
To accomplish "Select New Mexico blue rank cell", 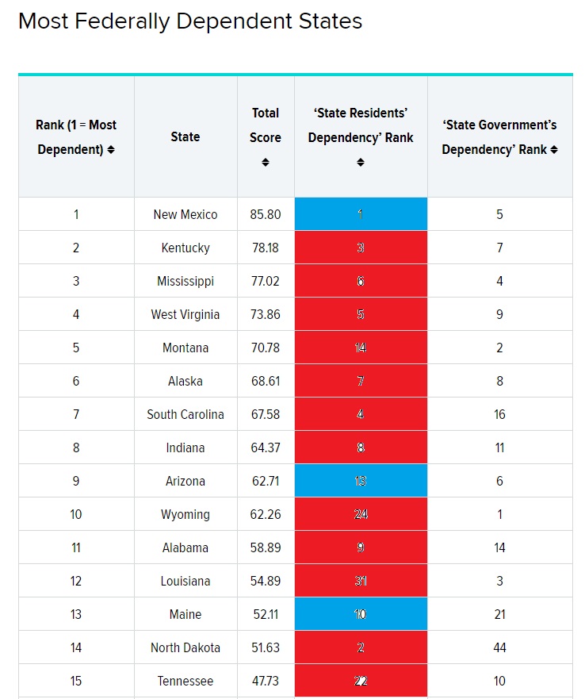I will [x=361, y=214].
